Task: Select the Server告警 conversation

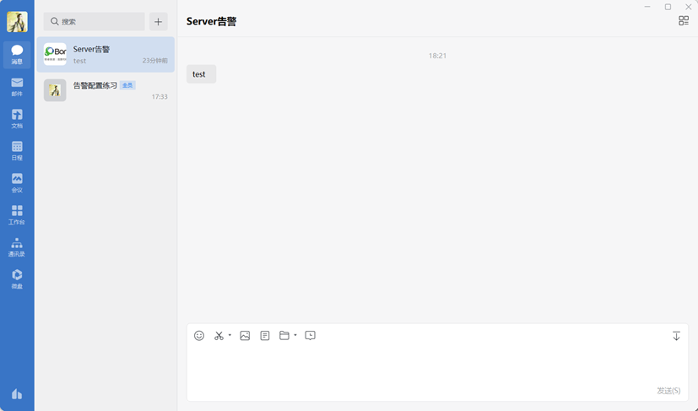Action: click(106, 54)
